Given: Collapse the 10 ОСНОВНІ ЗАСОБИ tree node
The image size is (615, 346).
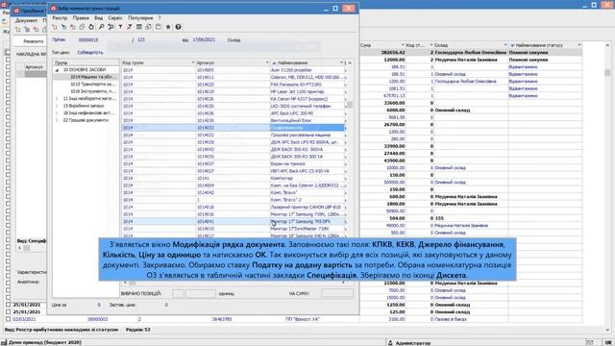Looking at the screenshot, I should (58, 70).
